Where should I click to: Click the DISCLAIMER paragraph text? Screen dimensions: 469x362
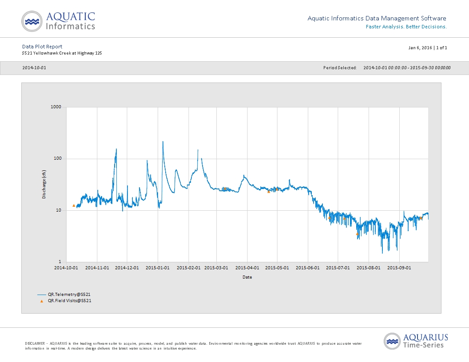tap(193, 346)
